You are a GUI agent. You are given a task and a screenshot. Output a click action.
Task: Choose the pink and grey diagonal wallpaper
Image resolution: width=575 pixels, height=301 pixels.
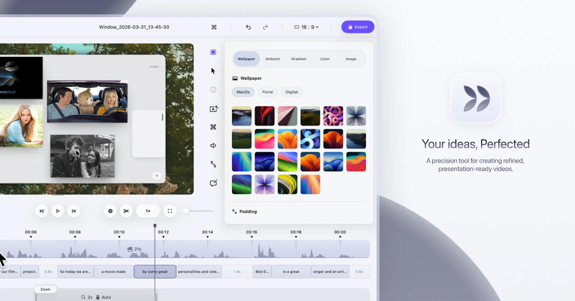pos(287,116)
